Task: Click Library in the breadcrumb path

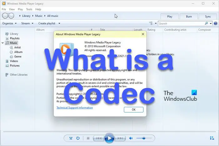Action: 26,16
